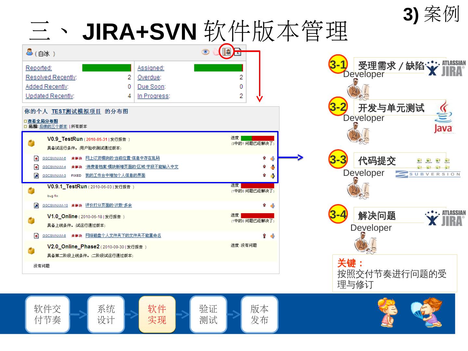The image size is (468, 351).
Task: Open the Reported link
Action: coord(39,68)
